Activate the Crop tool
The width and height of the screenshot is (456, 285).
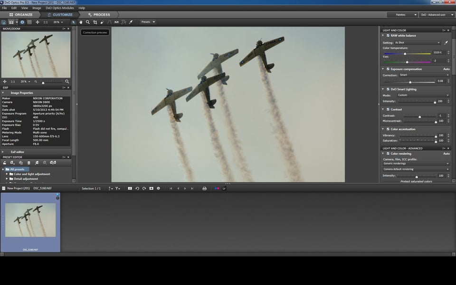(x=95, y=22)
